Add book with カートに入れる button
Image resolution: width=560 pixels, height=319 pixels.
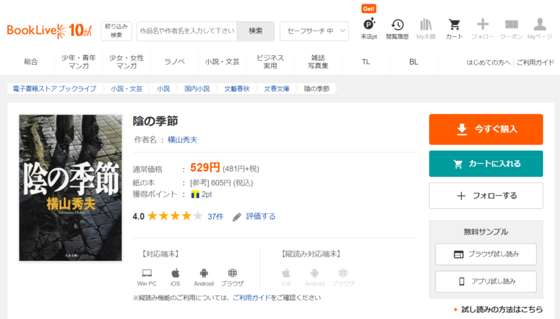pyautogui.click(x=486, y=164)
